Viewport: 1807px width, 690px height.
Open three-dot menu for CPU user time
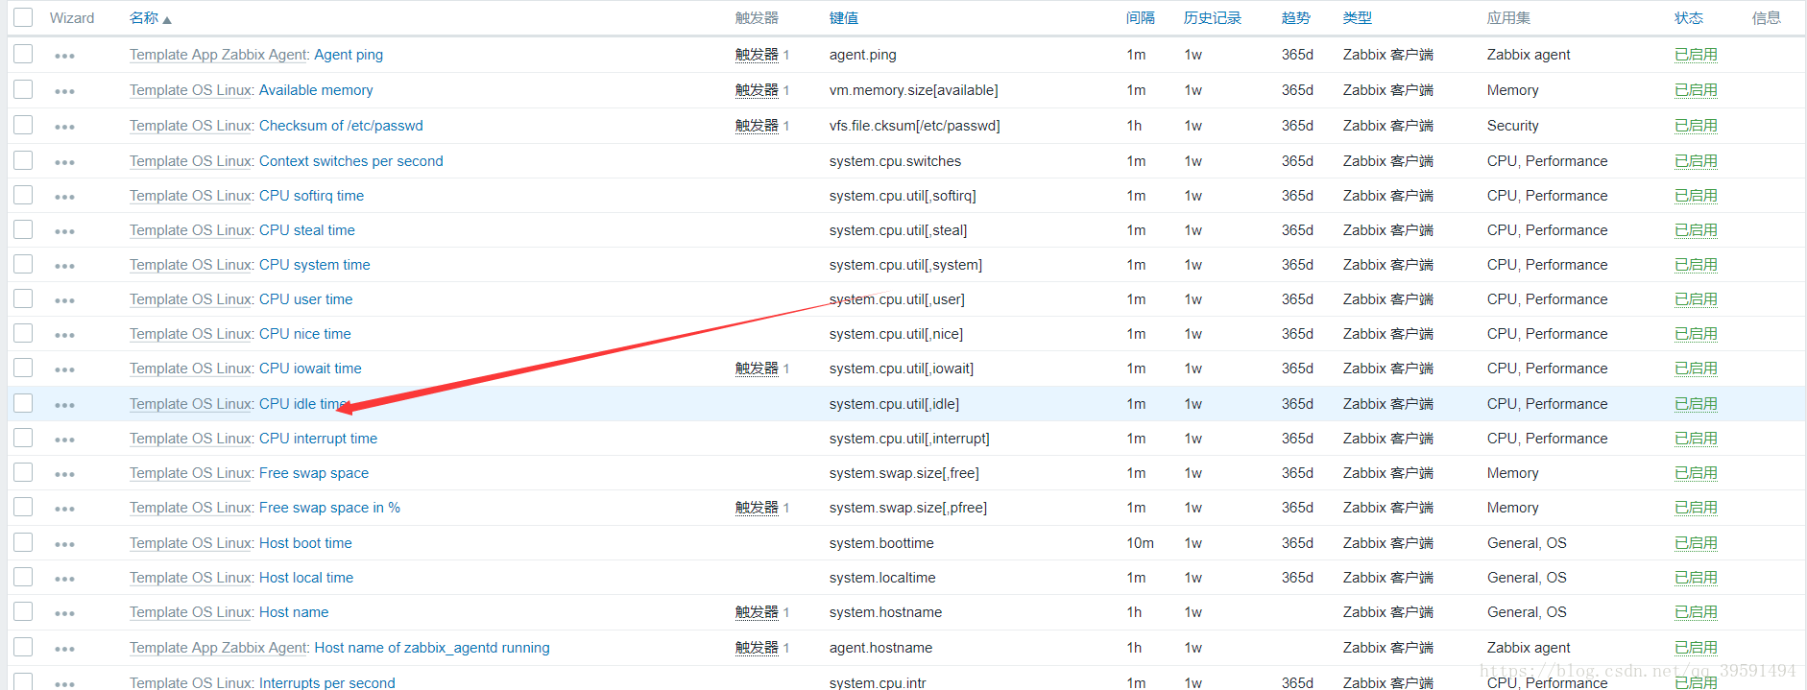click(x=64, y=300)
